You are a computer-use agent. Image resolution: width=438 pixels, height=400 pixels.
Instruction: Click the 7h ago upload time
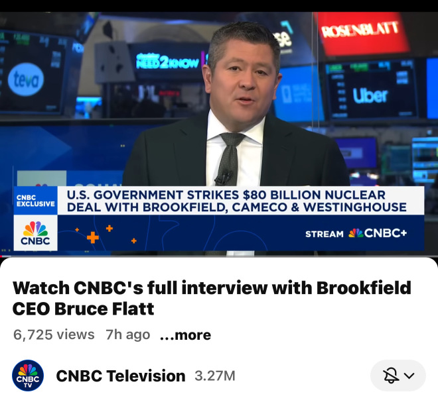coord(128,334)
